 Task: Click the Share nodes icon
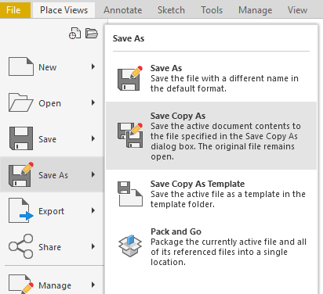20,246
